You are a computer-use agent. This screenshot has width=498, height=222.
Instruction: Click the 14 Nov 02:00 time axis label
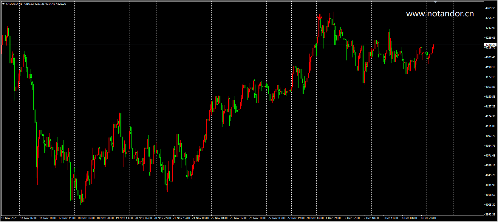[x=29, y=218]
